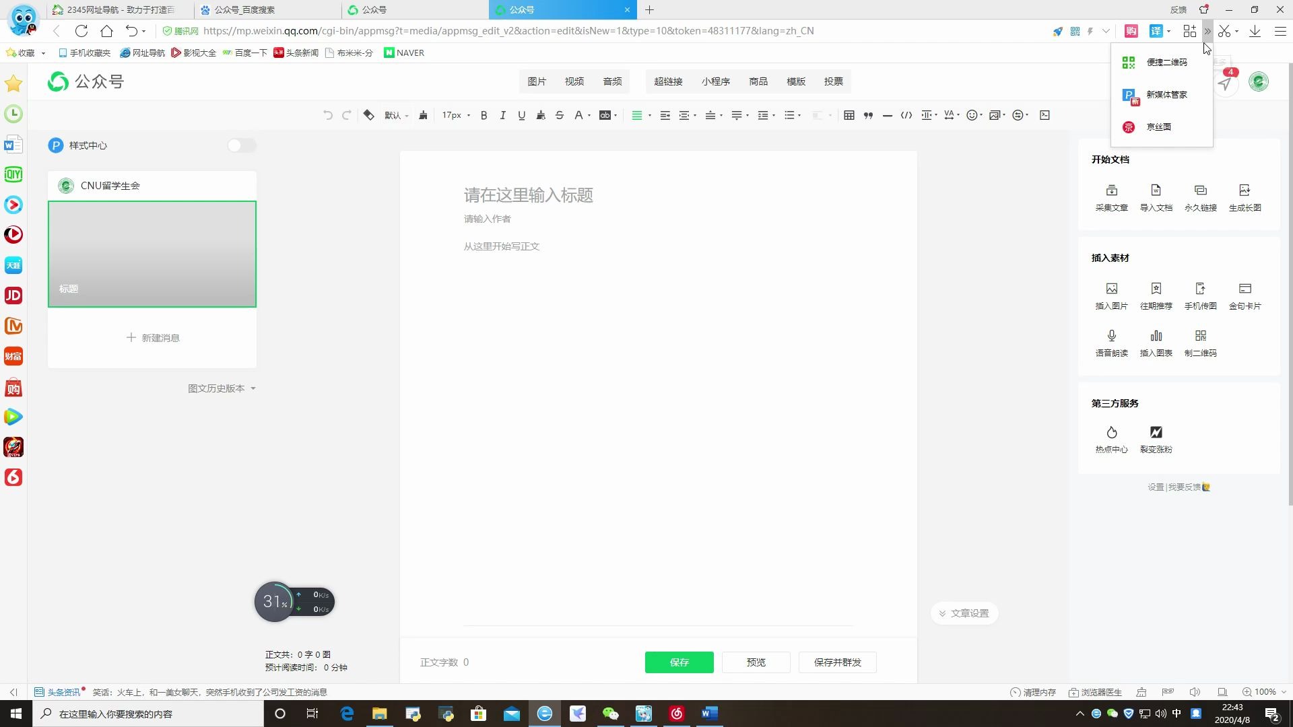1293x727 pixels.
Task: Click the 图文历史版本 history version expander
Action: tap(221, 388)
